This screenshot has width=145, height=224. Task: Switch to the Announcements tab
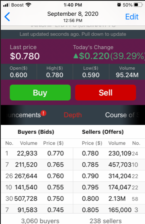pos(24,115)
